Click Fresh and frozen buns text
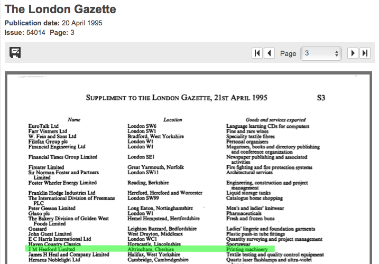The image size is (379, 264). pos(251,219)
